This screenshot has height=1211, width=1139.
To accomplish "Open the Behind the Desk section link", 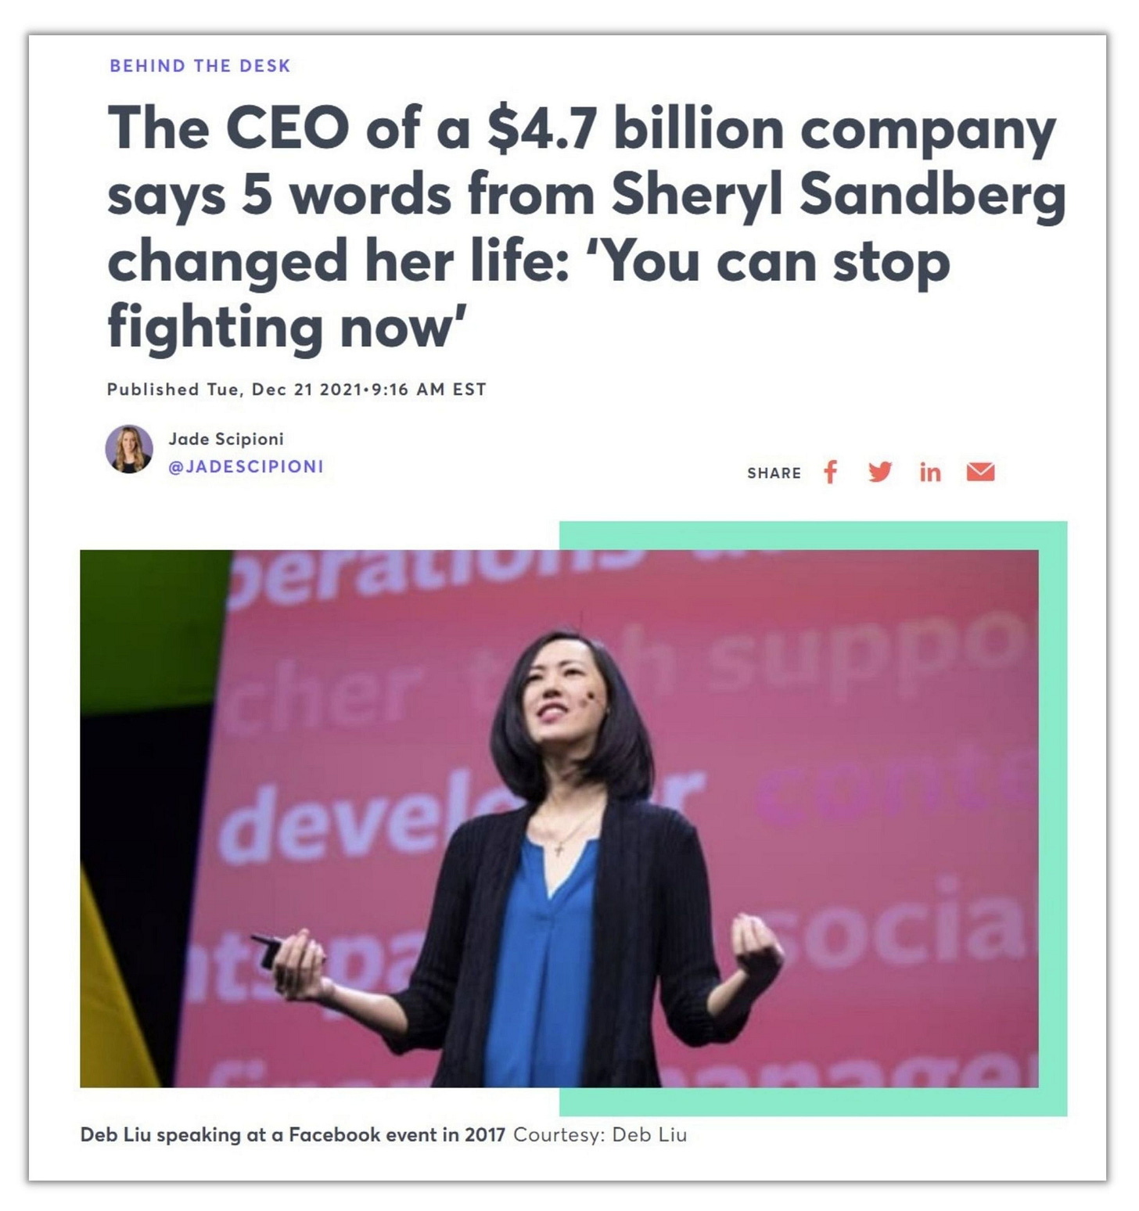I will 200,66.
